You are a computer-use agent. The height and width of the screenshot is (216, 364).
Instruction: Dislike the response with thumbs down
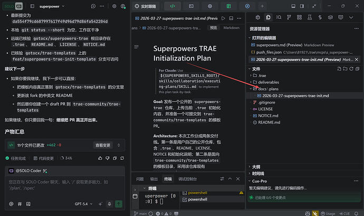pyautogui.click(x=108, y=158)
